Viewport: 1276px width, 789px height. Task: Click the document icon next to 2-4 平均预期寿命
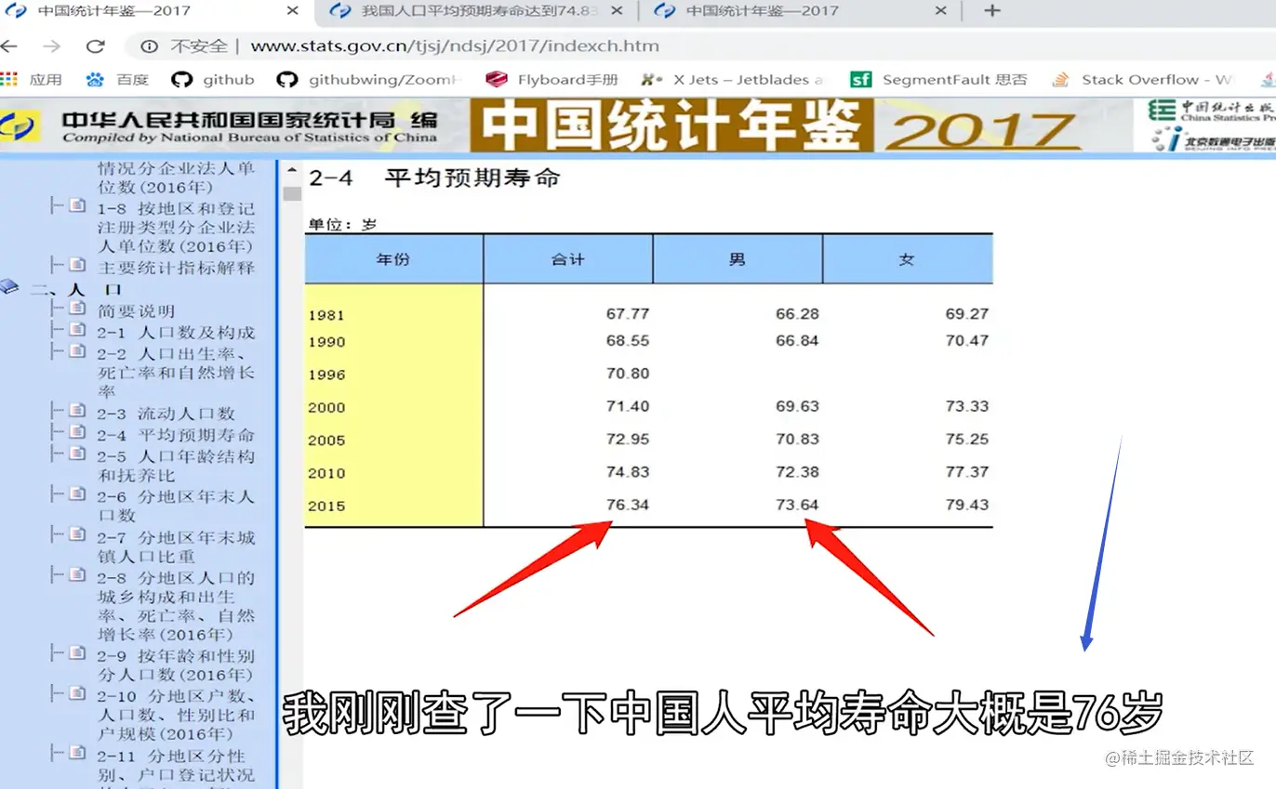78,432
